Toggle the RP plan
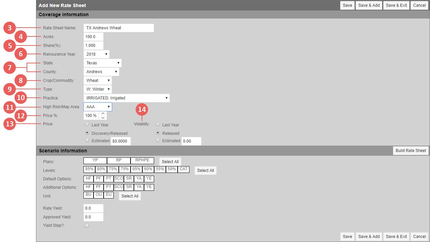The width and height of the screenshot is (430, 242). click(119, 161)
